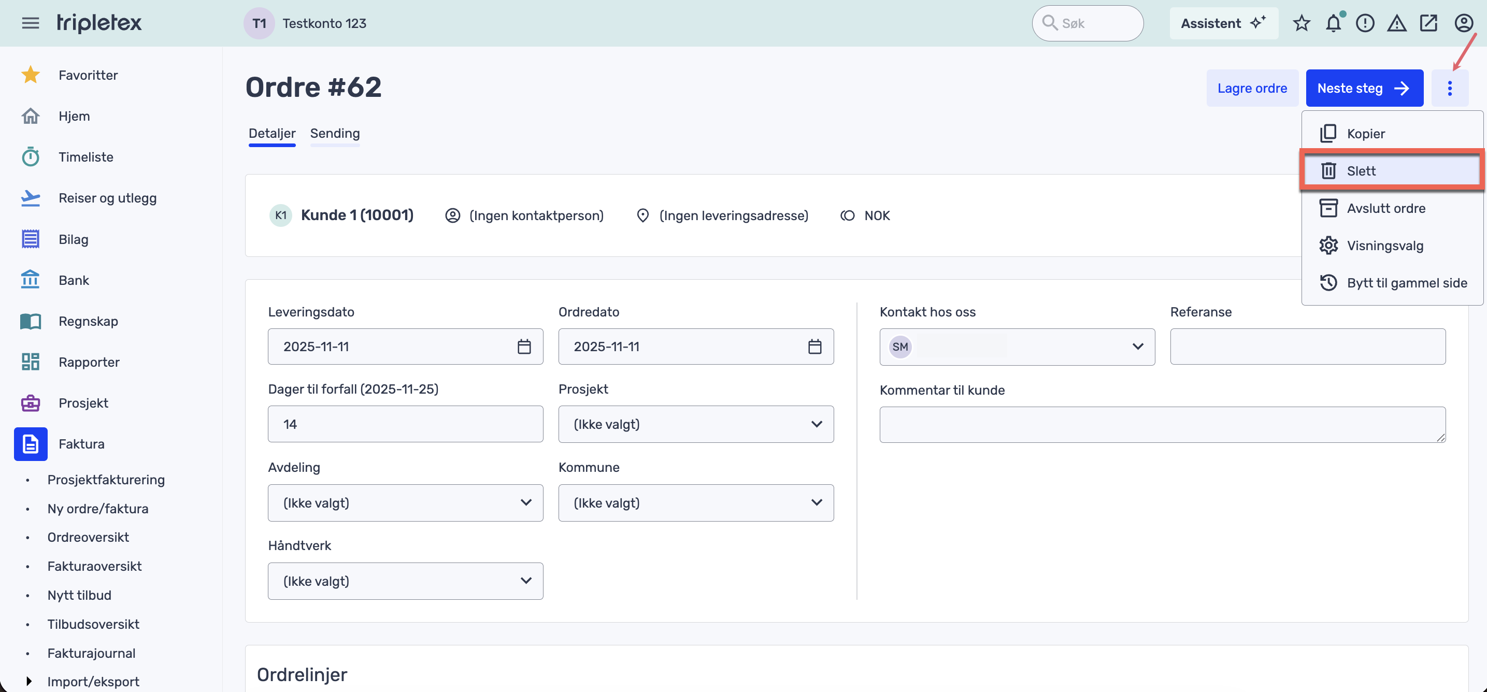
Task: Click the Timeliste stopwatch icon
Action: tap(30, 157)
